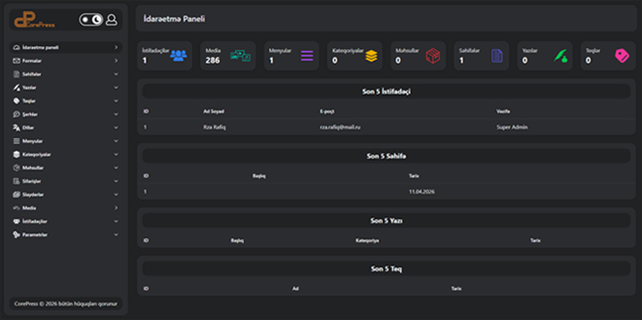Expand the Parametrlər sidebar section
Screen dimensions: 642x320
pos(66,234)
